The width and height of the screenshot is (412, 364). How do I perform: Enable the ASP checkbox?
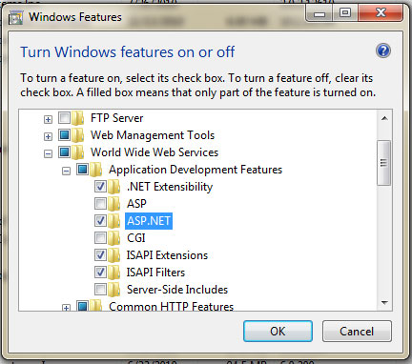pyautogui.click(x=100, y=204)
